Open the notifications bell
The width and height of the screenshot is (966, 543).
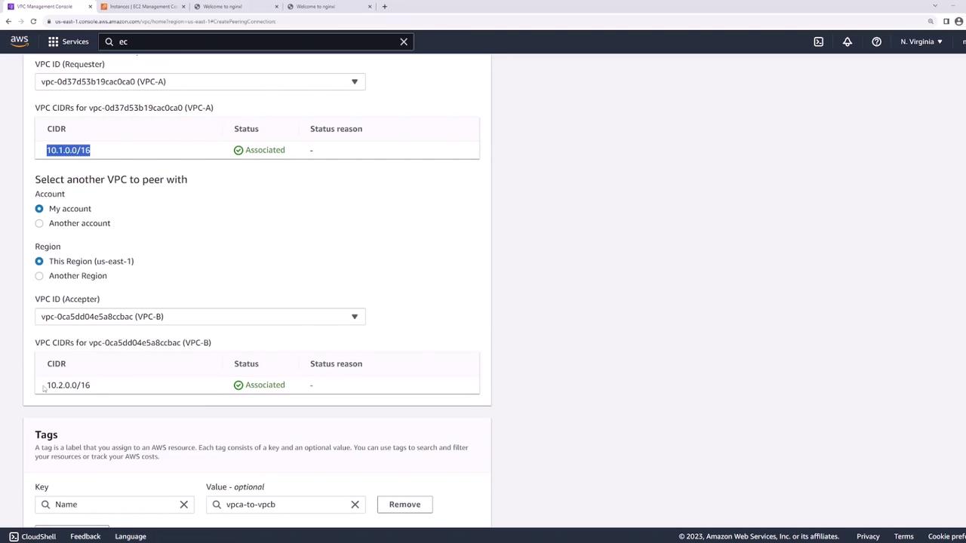(848, 41)
